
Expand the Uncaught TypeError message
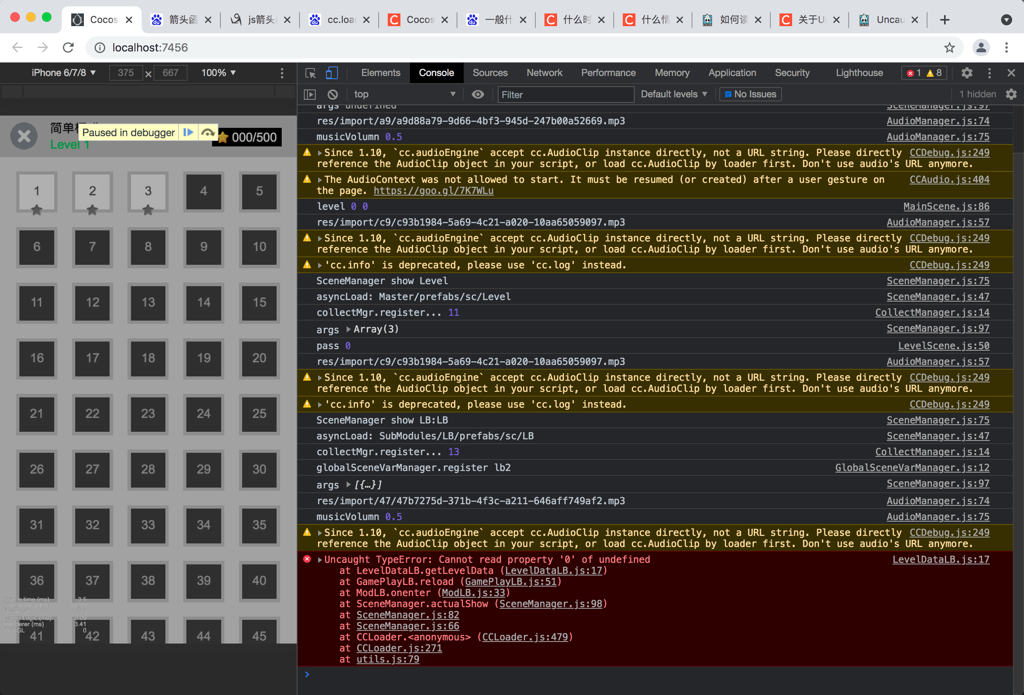point(320,560)
